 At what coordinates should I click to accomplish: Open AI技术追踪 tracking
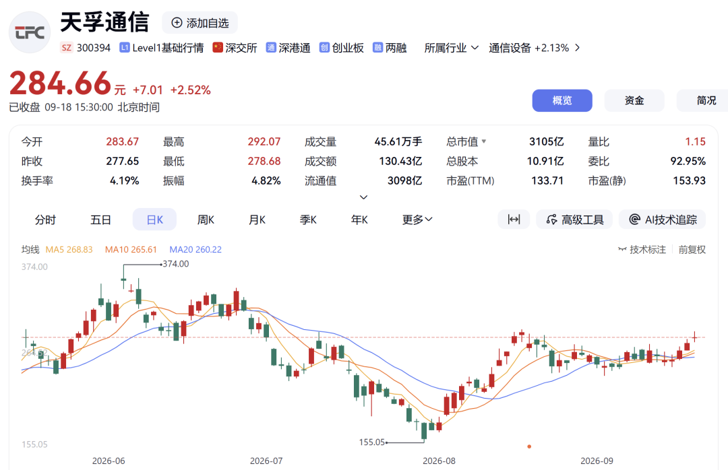pyautogui.click(x=663, y=220)
